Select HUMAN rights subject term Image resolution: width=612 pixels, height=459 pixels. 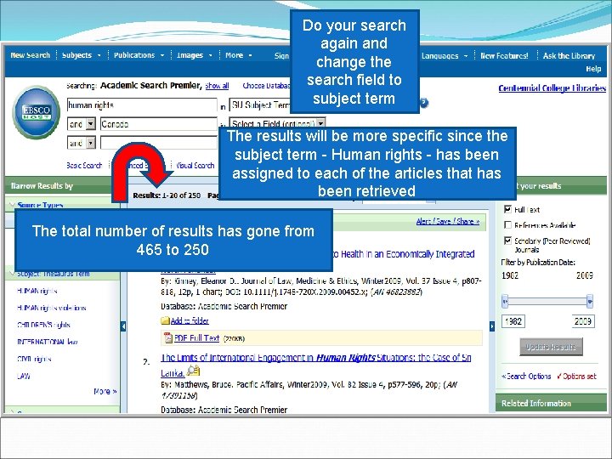tap(37, 291)
